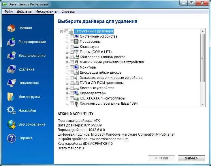Click the Клавиатуры keyboard icon

pos(76,47)
